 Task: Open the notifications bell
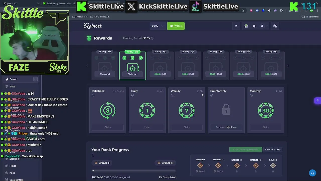pos(254,26)
